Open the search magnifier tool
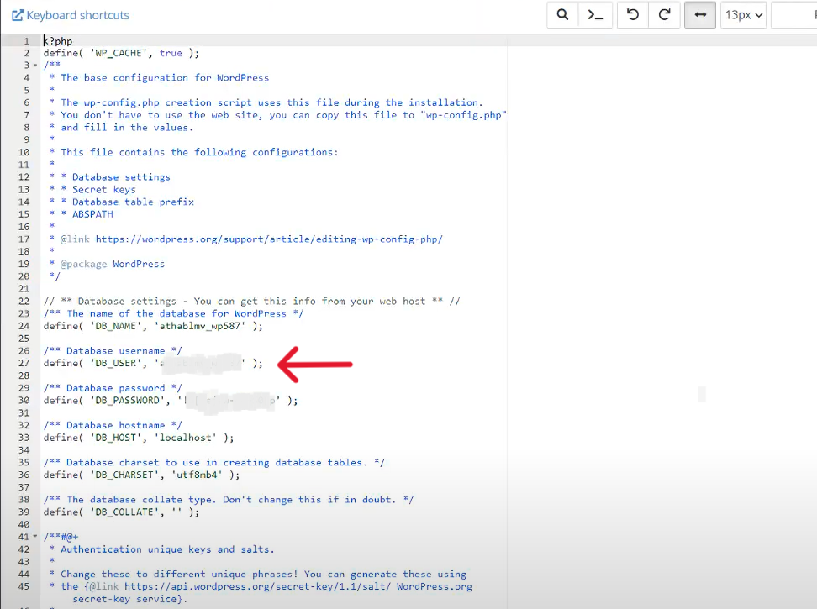This screenshot has width=817, height=609. pos(562,14)
